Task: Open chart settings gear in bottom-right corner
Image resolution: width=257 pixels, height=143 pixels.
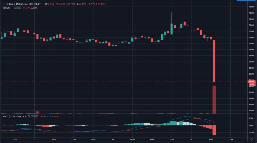Action: tap(251, 139)
